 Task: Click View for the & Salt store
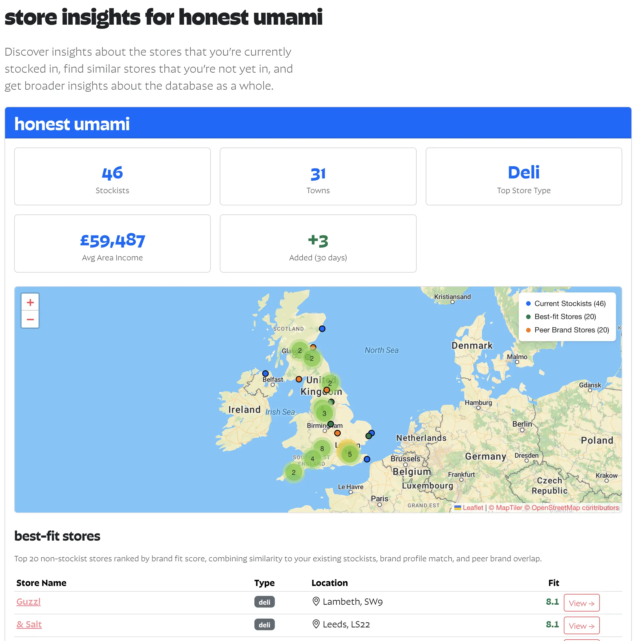click(x=582, y=625)
